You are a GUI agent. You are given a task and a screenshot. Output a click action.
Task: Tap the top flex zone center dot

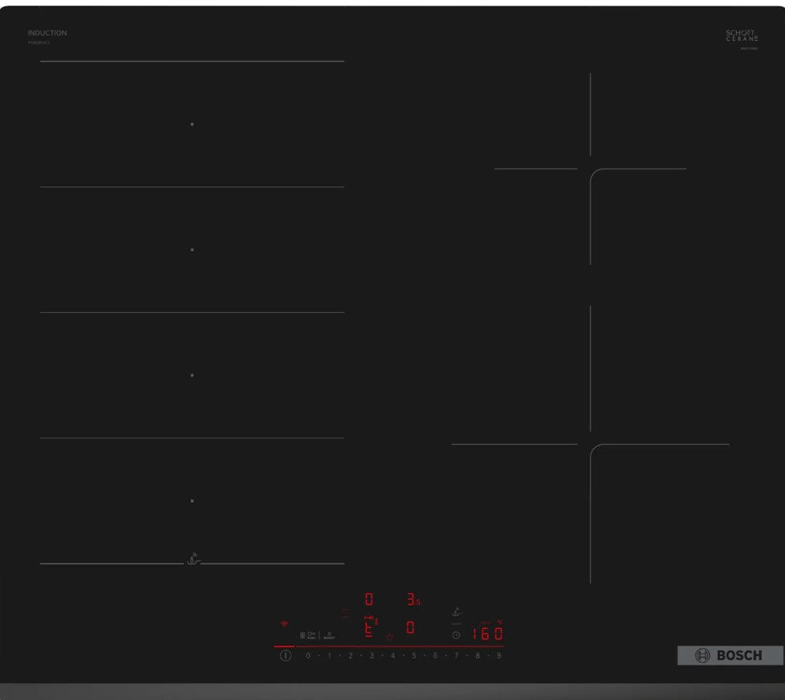[192, 124]
